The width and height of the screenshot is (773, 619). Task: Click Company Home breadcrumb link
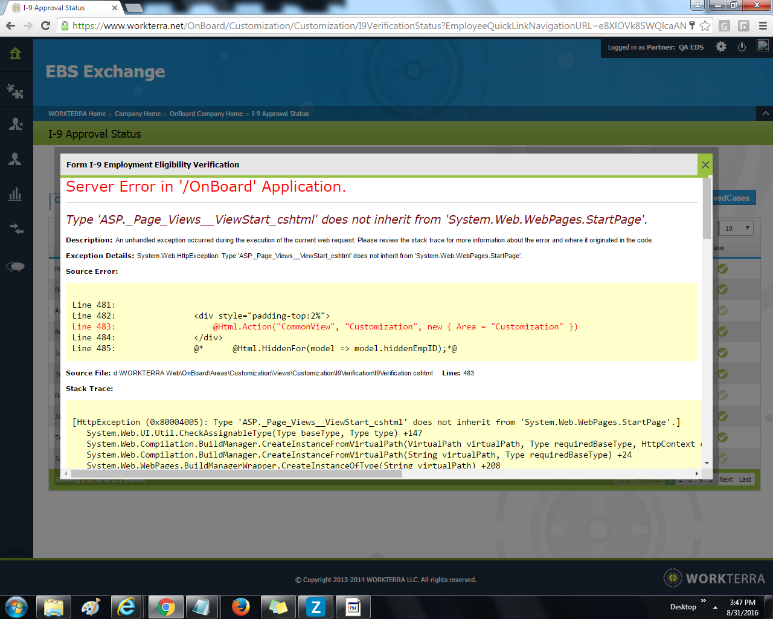tap(138, 114)
